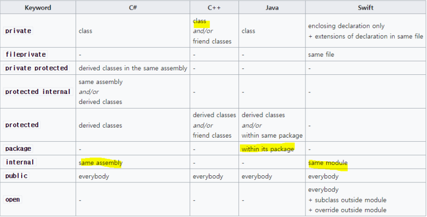The height and width of the screenshot is (217, 427).
Task: Select "friend classes" in C++ protected row
Action: 212,135
